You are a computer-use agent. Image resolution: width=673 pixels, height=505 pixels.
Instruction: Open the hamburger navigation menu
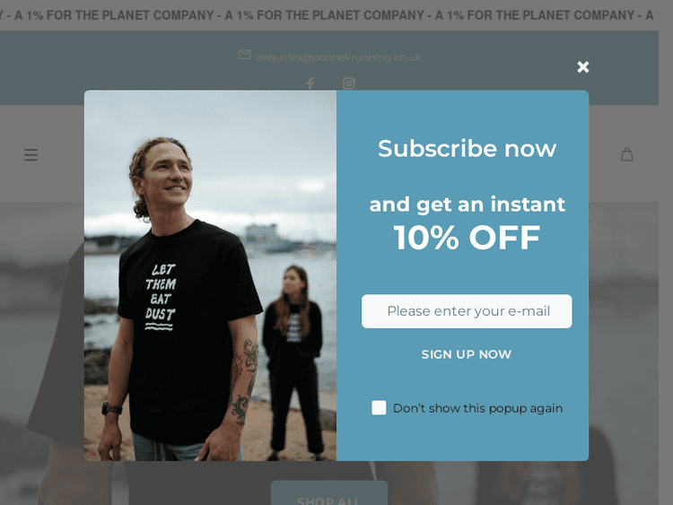click(x=31, y=154)
